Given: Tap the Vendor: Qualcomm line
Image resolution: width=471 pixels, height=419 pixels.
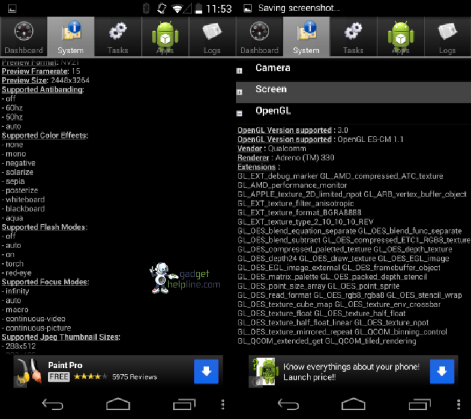Looking at the screenshot, I should click(272, 149).
